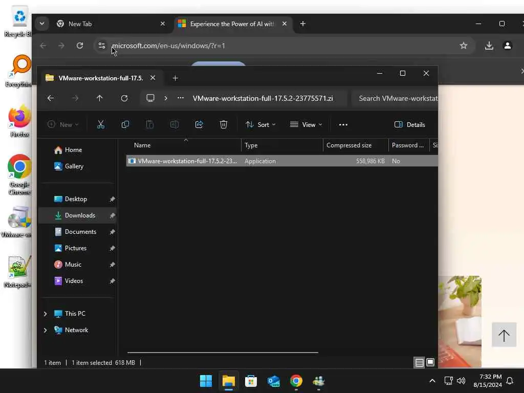Refresh the File Explorer view
Image resolution: width=524 pixels, height=393 pixels.
[124, 98]
